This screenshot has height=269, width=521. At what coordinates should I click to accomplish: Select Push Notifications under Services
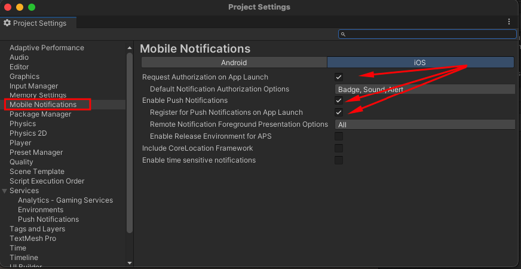click(48, 219)
